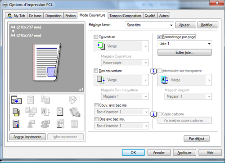Click the grayed header and footer page icon
Image resolution: width=225 pixels, height=163 pixels.
click(74, 124)
